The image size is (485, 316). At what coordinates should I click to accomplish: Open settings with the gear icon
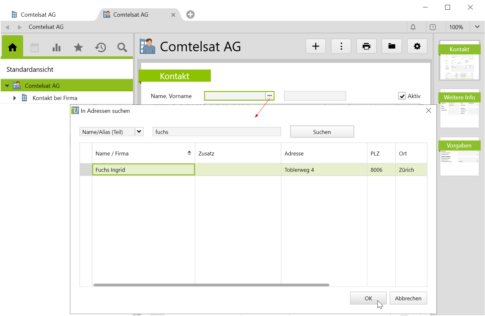pos(417,46)
